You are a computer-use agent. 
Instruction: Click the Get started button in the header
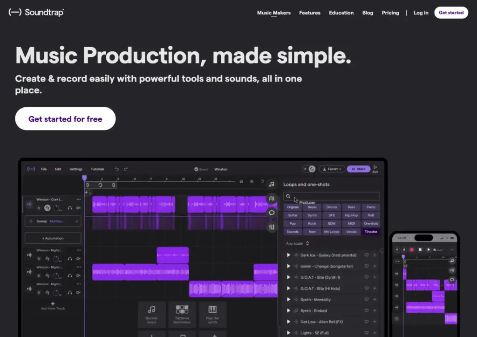point(451,13)
